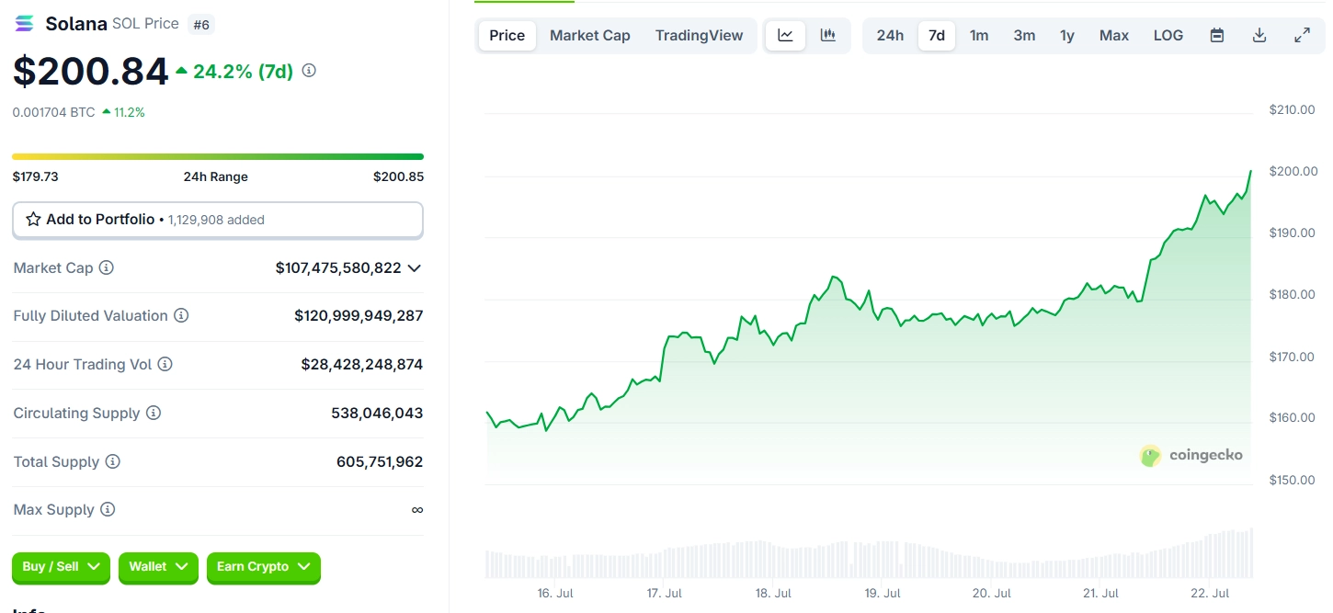Viewport: 1333px width, 613px height.
Task: Open Total Supply info icon
Action: tap(112, 461)
